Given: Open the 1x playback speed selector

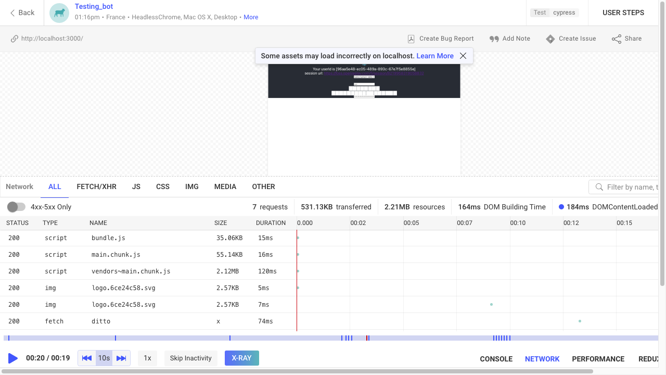Looking at the screenshot, I should tap(147, 358).
